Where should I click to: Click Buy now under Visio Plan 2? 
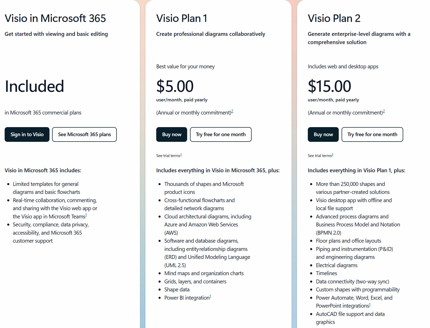tap(323, 134)
